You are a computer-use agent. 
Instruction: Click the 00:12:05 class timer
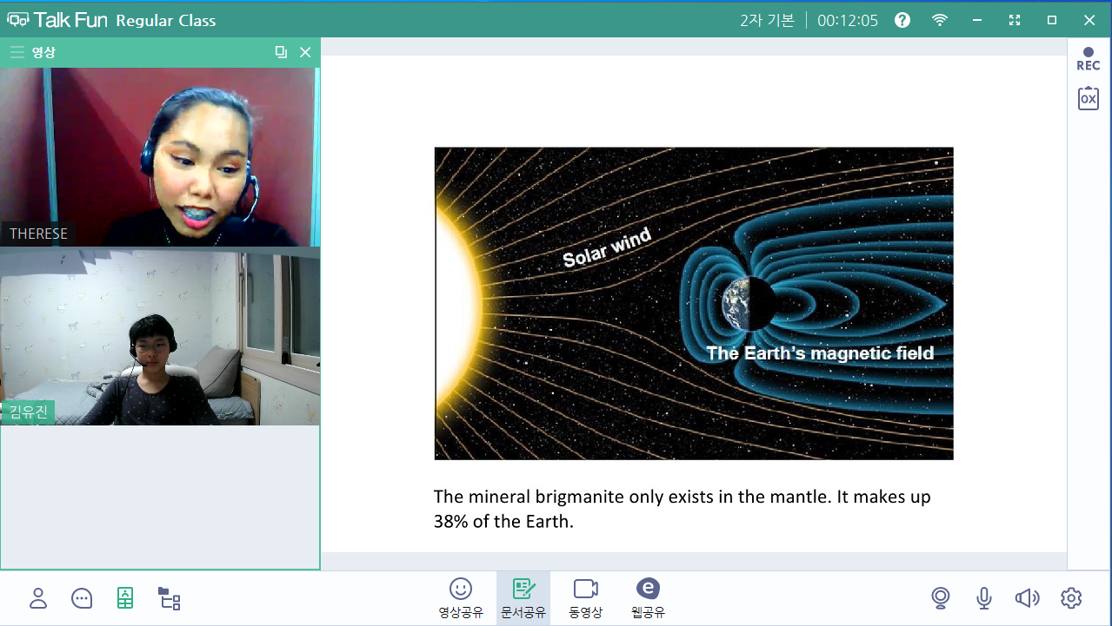[848, 20]
